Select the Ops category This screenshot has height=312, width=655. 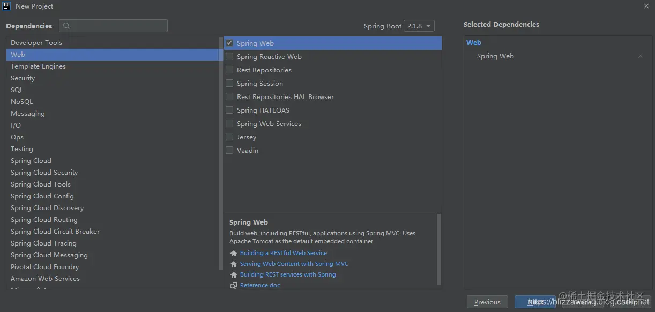coord(113,137)
